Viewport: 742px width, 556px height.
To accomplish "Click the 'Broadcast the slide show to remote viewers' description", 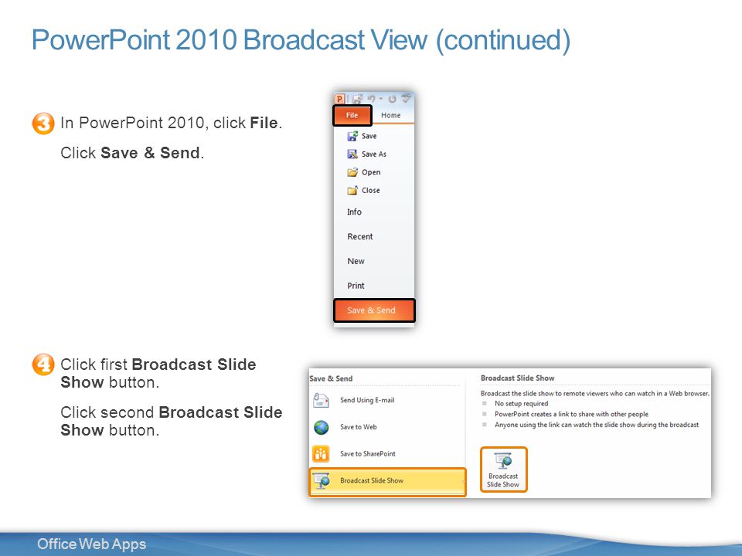I will point(595,393).
